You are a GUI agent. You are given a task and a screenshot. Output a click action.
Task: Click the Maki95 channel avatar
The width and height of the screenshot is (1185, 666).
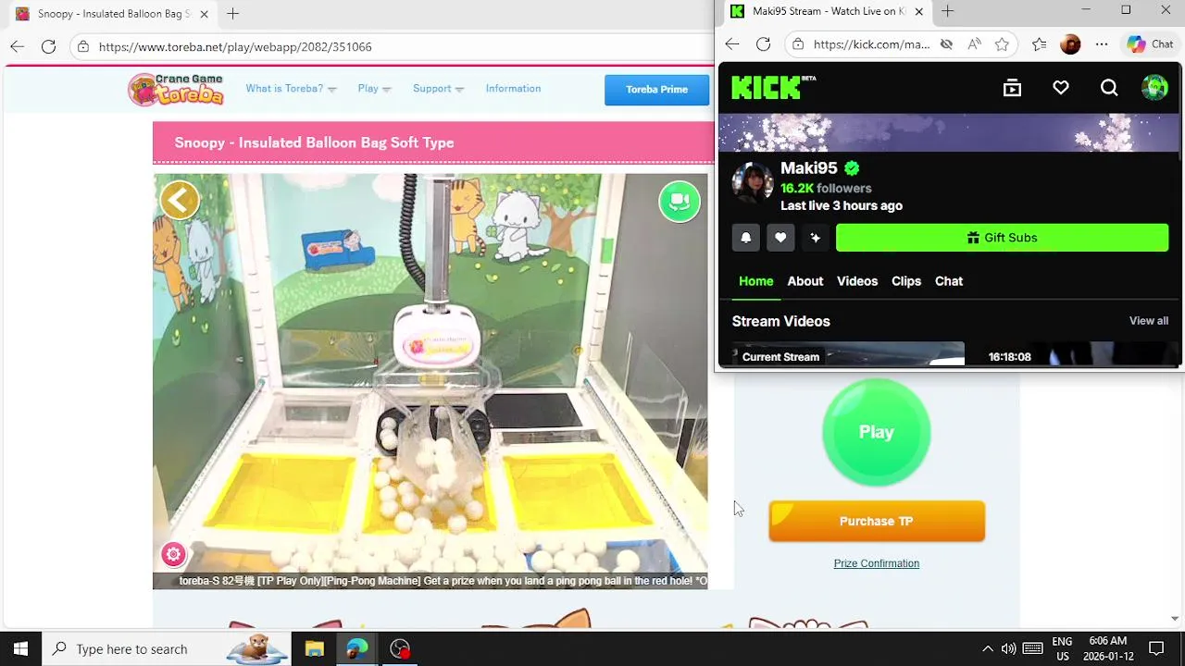point(753,184)
